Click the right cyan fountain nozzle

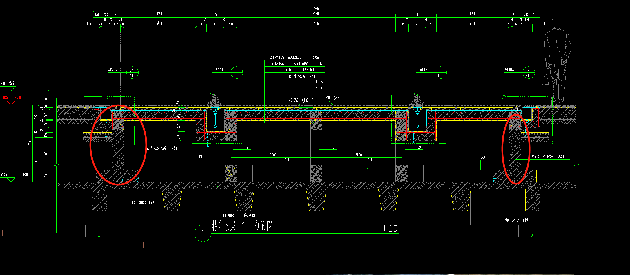[417, 118]
